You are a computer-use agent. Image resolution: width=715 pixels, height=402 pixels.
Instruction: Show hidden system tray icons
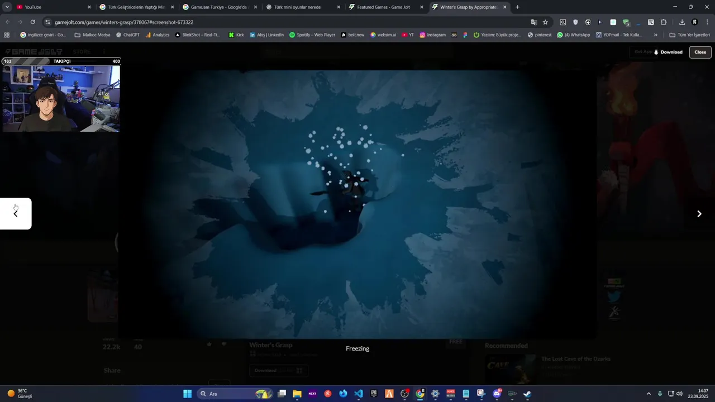[x=649, y=394]
